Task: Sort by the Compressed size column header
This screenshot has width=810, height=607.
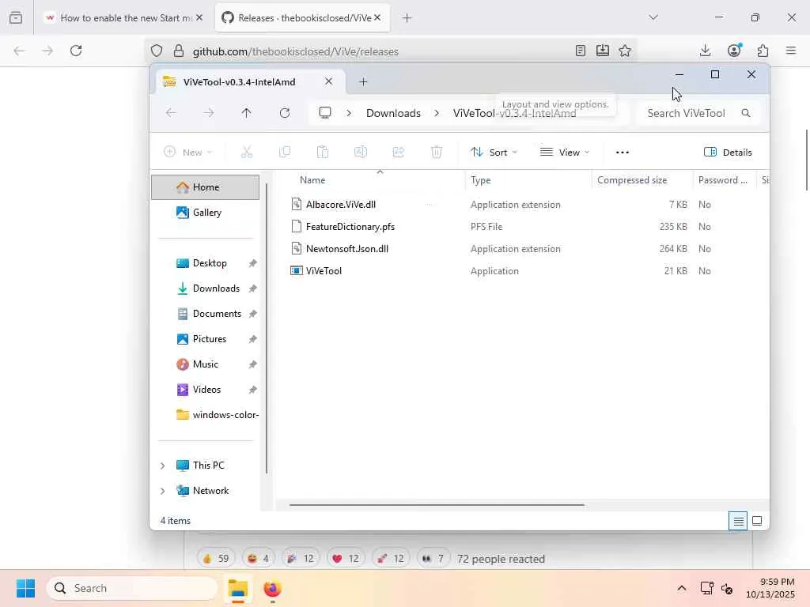Action: pyautogui.click(x=642, y=180)
